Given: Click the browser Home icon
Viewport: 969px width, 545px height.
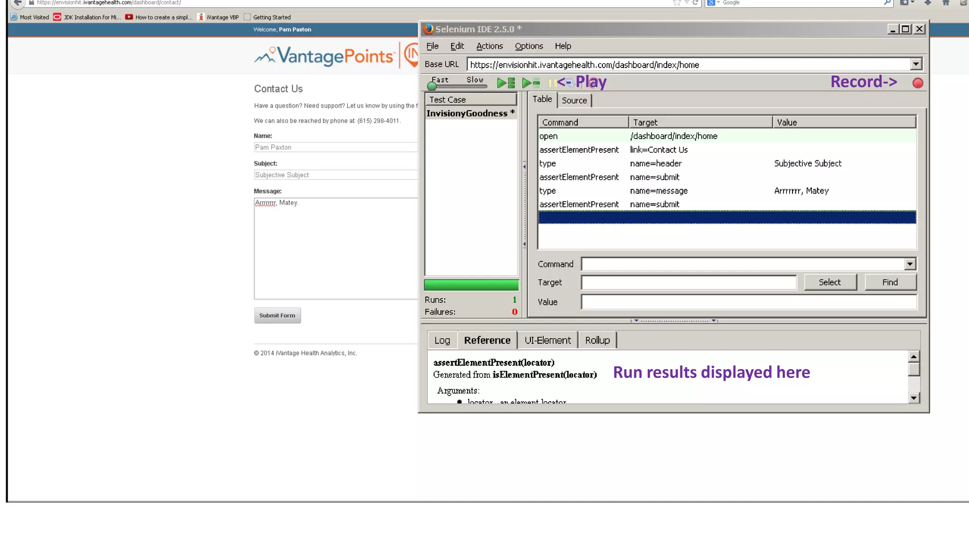Looking at the screenshot, I should [945, 3].
